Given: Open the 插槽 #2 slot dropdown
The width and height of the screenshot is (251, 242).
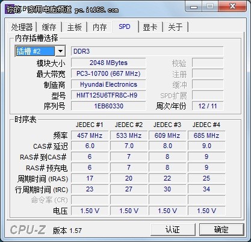Looking at the screenshot, I should pos(60,51).
